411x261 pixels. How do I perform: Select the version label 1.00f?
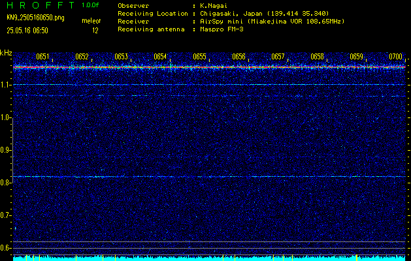[x=90, y=5]
